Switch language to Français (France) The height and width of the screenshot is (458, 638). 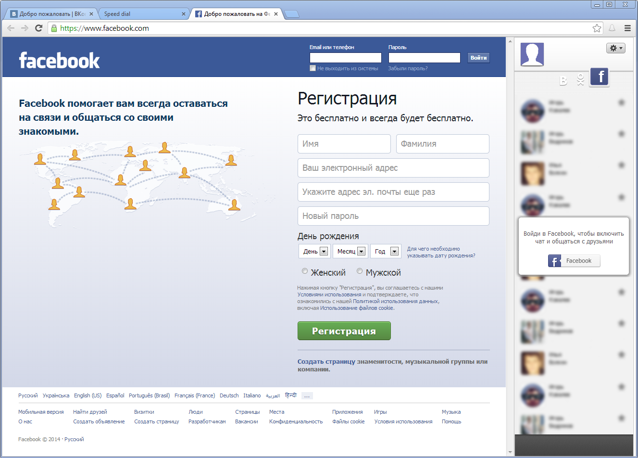point(195,396)
